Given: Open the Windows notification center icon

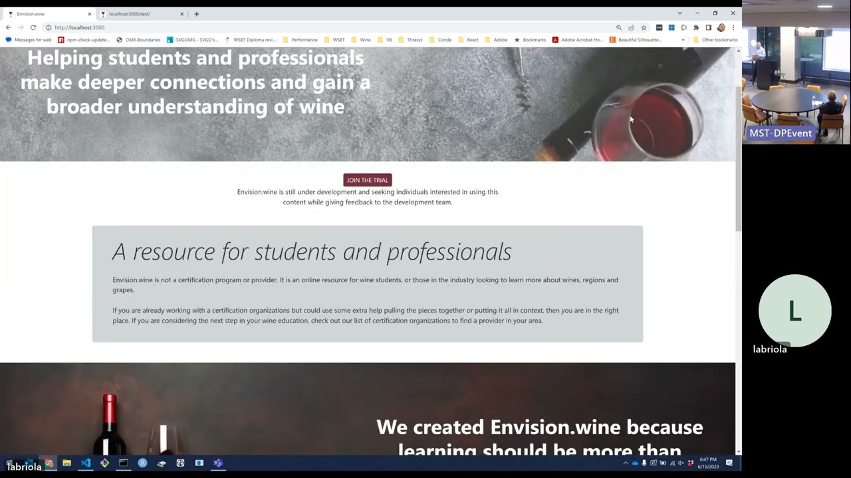Looking at the screenshot, I should coord(729,463).
